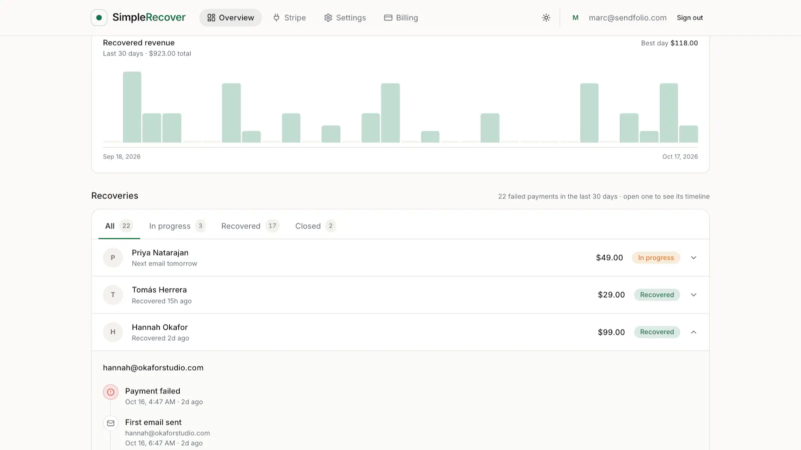This screenshot has height=450, width=801.
Task: Click 'Recovered 15h ago' subtext
Action: (x=162, y=301)
